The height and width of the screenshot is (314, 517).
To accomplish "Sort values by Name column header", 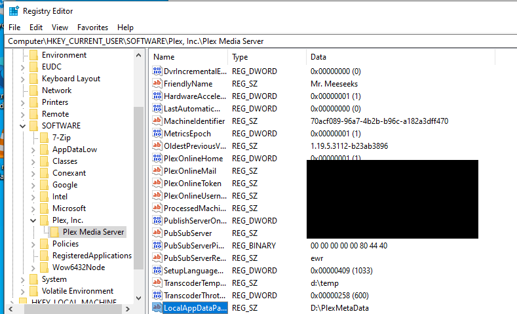I will click(x=189, y=57).
